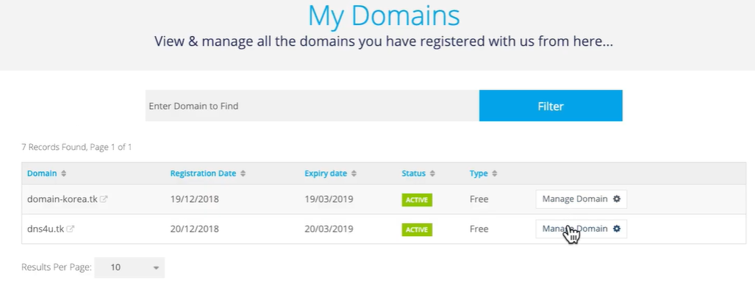The image size is (755, 283).
Task: Click gear icon in dns4u.tk Manage Domain button
Action: tap(616, 229)
